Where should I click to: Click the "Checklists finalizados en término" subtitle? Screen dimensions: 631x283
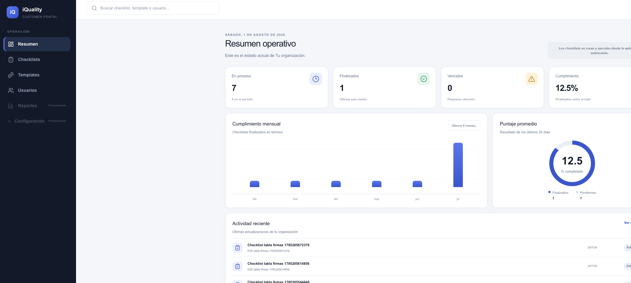pos(257,132)
